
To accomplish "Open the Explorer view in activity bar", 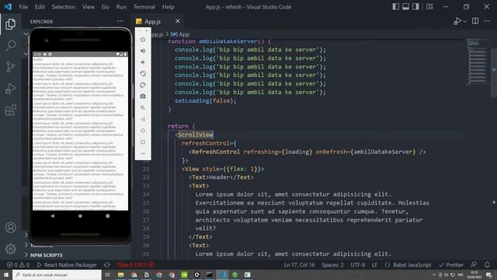I will coord(10,24).
